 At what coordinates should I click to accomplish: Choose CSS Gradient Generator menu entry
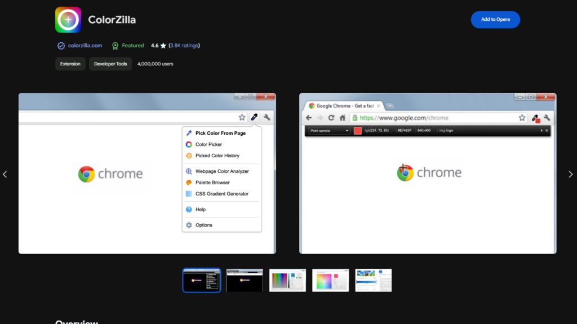pos(222,194)
